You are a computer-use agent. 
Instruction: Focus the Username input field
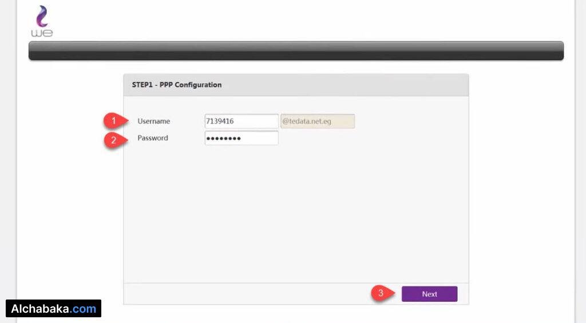tap(241, 121)
